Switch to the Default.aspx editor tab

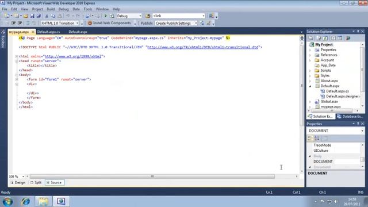tap(78, 32)
